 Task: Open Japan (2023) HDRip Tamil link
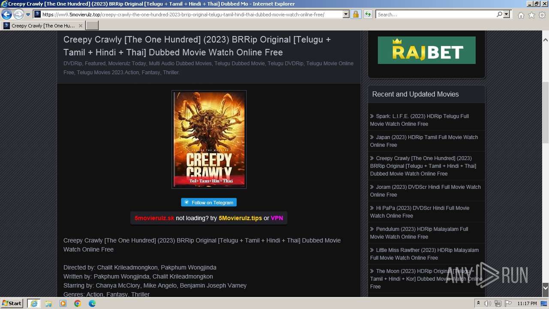[424, 141]
